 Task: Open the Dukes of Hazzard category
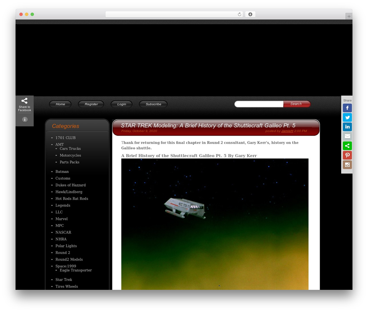pyautogui.click(x=71, y=185)
